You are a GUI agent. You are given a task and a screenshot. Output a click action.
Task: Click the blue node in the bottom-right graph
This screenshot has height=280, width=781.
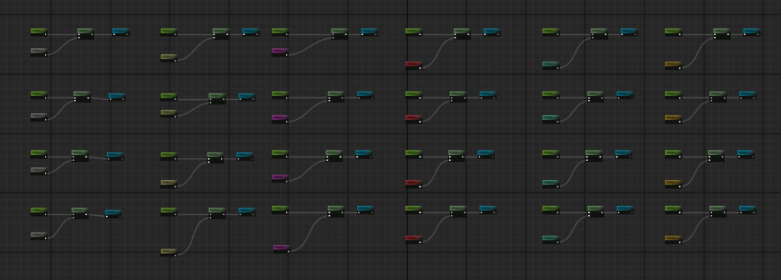(747, 211)
